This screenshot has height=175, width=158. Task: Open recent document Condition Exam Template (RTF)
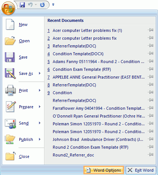coord(82,69)
